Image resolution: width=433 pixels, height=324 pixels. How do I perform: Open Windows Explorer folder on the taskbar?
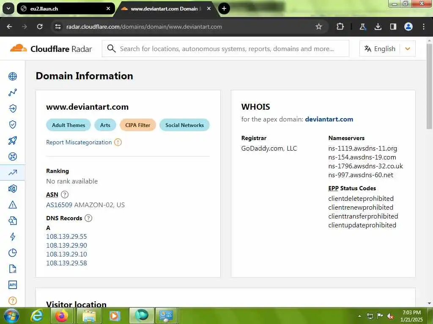point(89,316)
